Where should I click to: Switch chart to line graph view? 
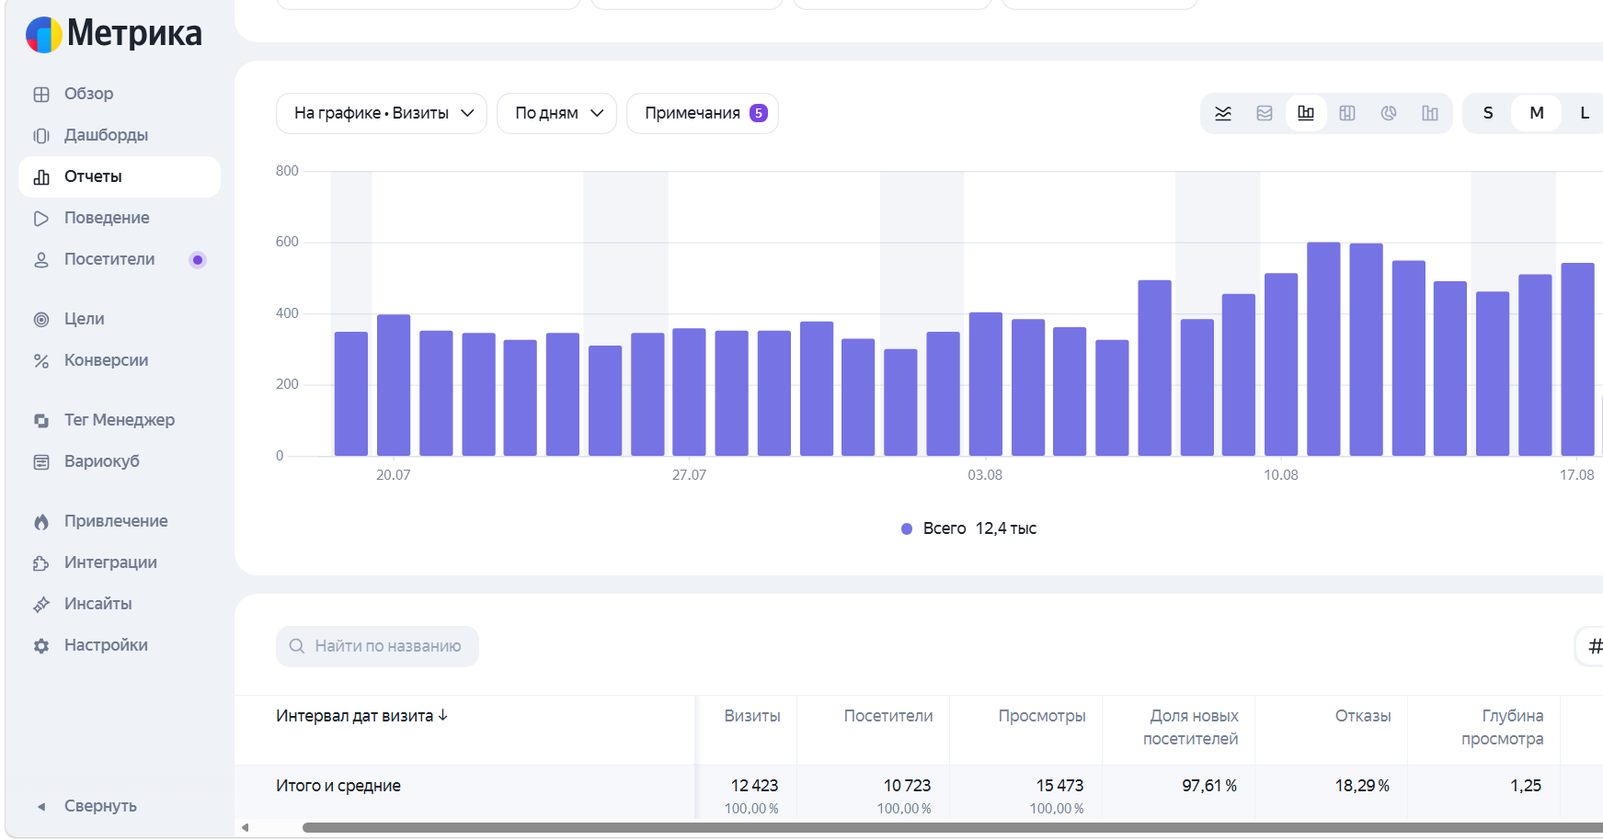tap(1223, 113)
